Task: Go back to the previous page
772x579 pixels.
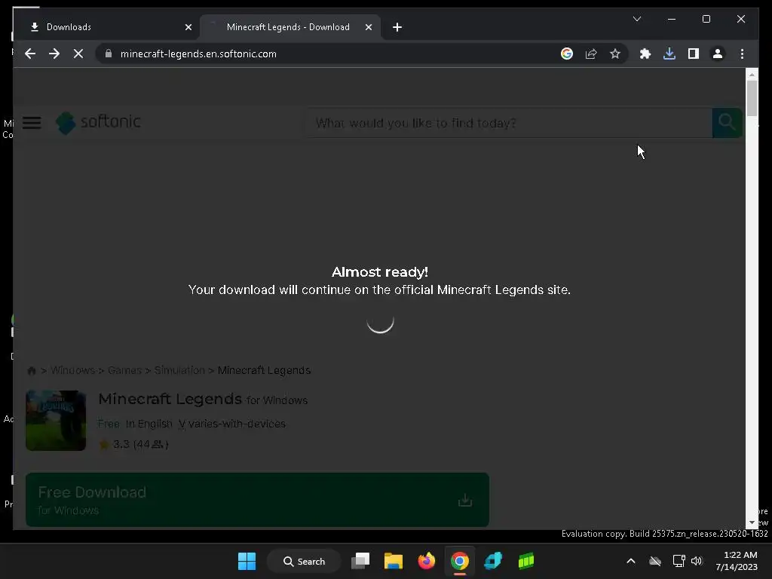Action: [30, 54]
